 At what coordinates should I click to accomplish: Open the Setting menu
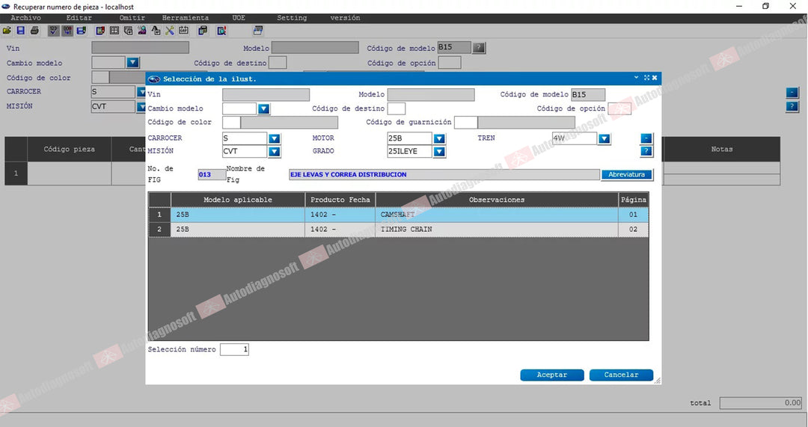[x=292, y=18]
